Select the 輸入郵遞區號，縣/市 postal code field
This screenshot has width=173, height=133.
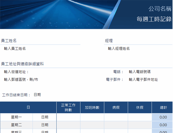coord(21,80)
